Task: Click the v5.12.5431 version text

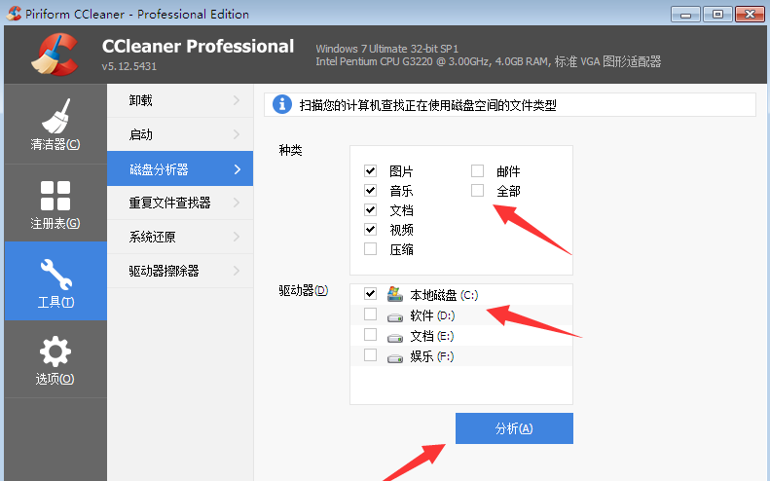Action: pyautogui.click(x=129, y=66)
